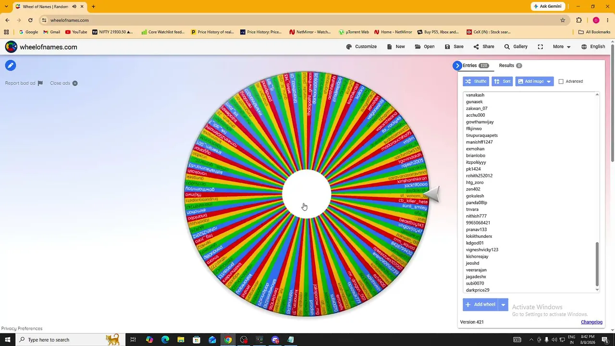Click the wheelofnames.com logo icon
Viewport: 615px width, 346px height.
coord(11,47)
